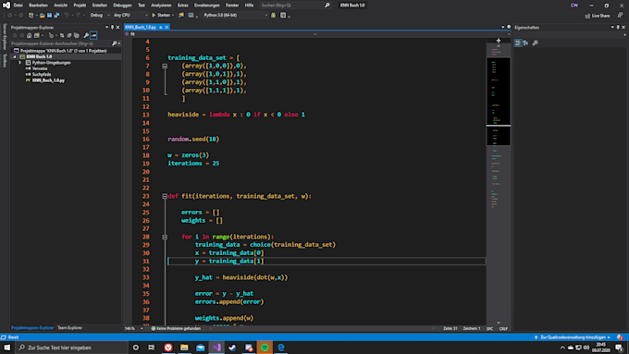
Task: Click the Properties wrench icon in Projektmappen-Explorer
Action: click(x=86, y=35)
